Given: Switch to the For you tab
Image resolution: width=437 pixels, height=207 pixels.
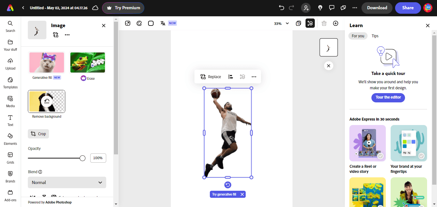Looking at the screenshot, I should coord(358,36).
